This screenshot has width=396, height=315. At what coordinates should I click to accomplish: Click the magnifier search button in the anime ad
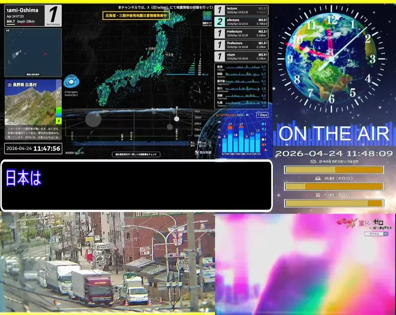(x=385, y=234)
